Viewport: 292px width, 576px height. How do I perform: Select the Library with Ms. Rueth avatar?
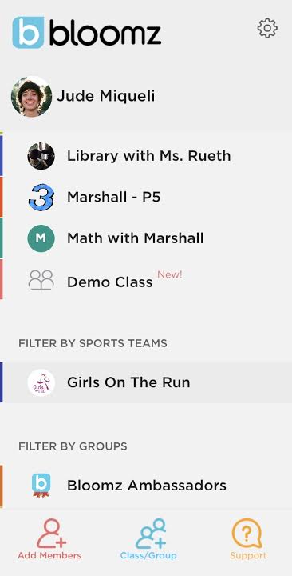coord(41,156)
